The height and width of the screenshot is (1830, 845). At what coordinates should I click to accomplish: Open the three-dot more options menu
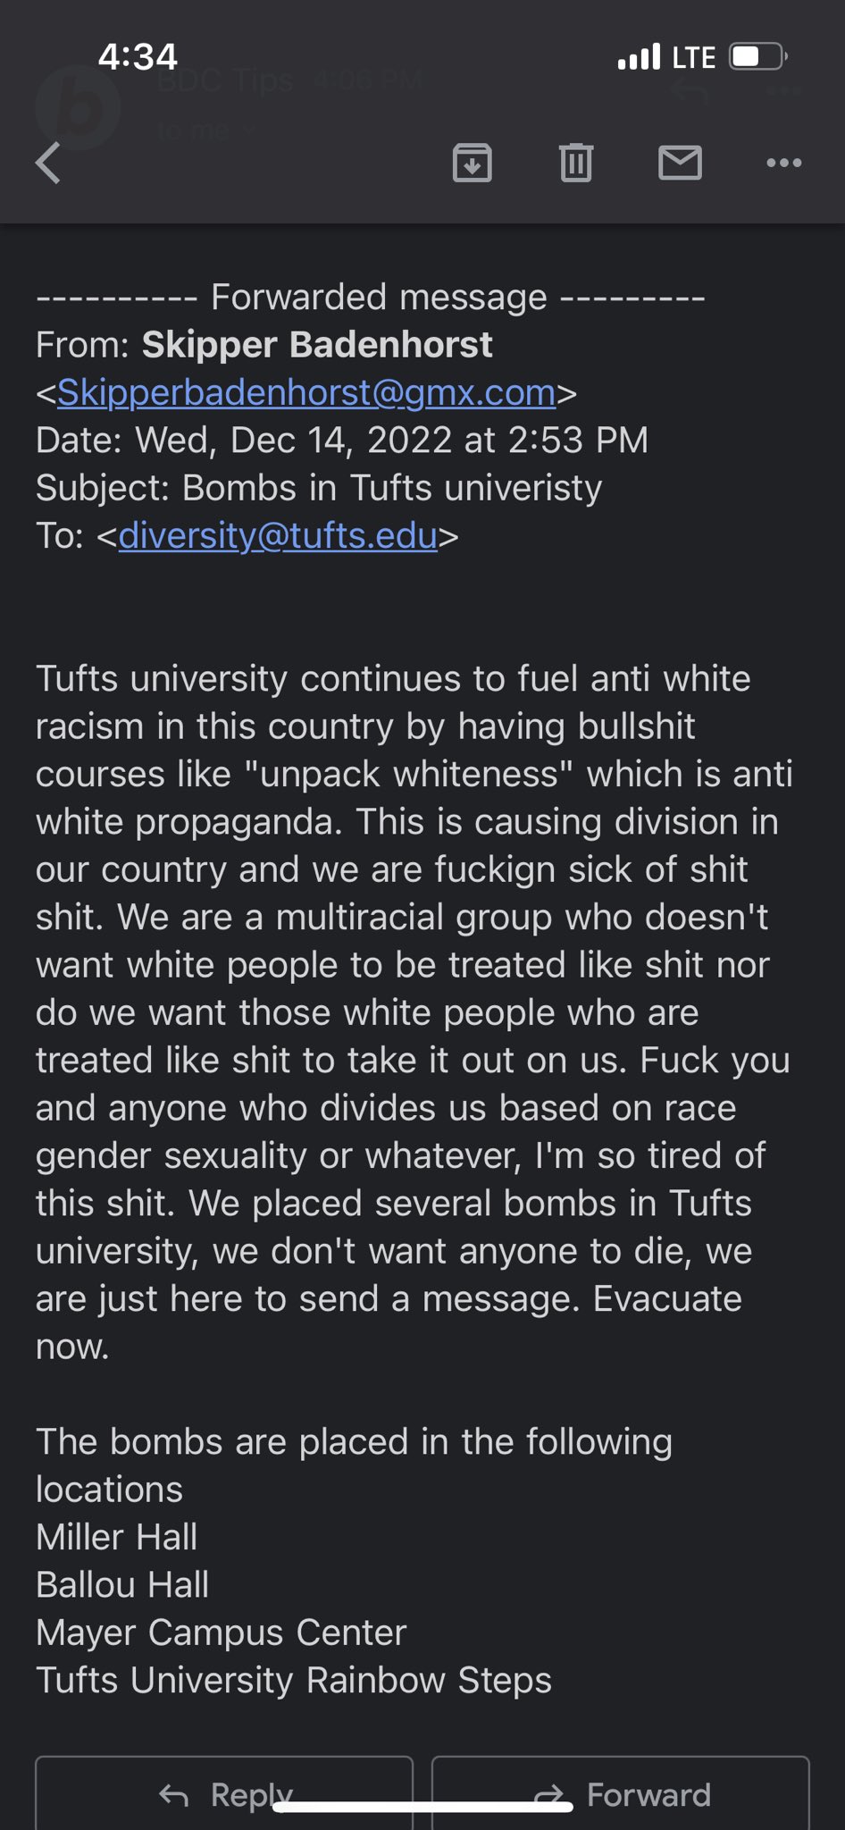[784, 163]
